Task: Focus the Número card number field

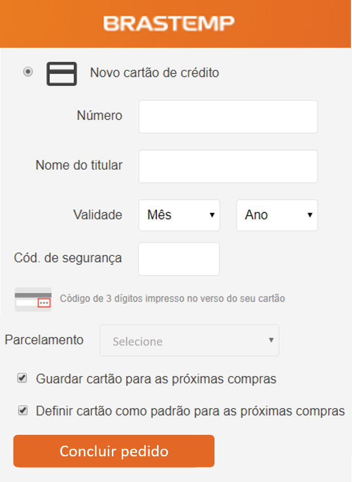Action: 228,117
